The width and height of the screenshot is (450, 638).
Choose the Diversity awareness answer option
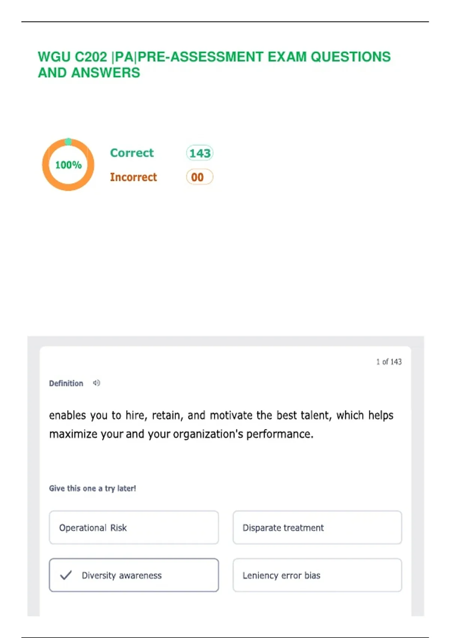tap(134, 575)
